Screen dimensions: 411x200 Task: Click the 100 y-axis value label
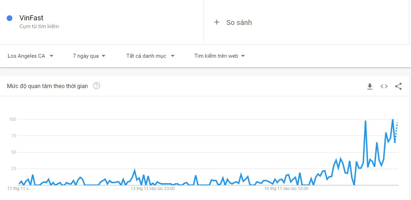[x=13, y=119]
